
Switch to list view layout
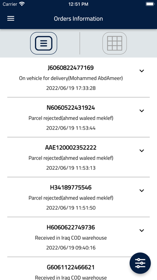(x=44, y=43)
